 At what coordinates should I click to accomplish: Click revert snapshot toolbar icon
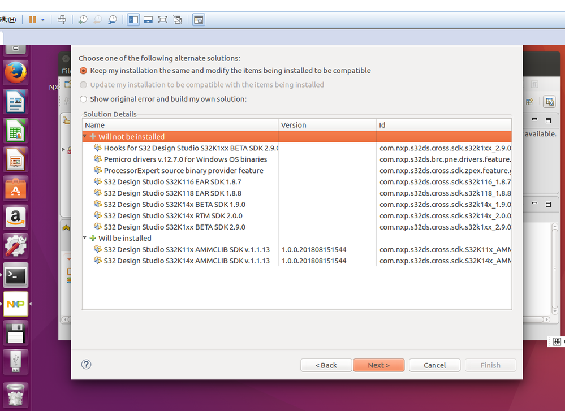point(98,19)
